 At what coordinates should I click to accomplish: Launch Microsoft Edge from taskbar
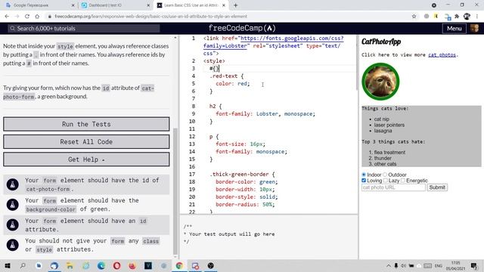tap(101, 265)
